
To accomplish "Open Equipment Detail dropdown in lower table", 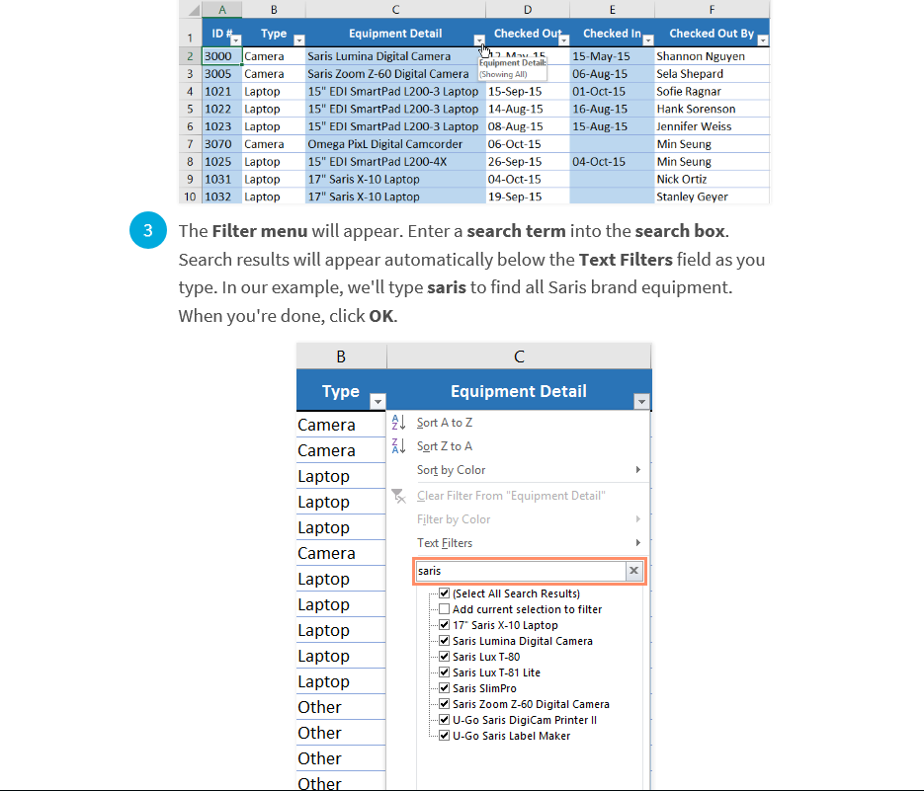I will [x=641, y=402].
